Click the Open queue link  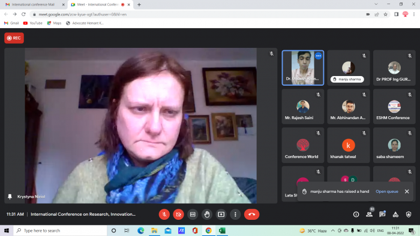tap(387, 191)
